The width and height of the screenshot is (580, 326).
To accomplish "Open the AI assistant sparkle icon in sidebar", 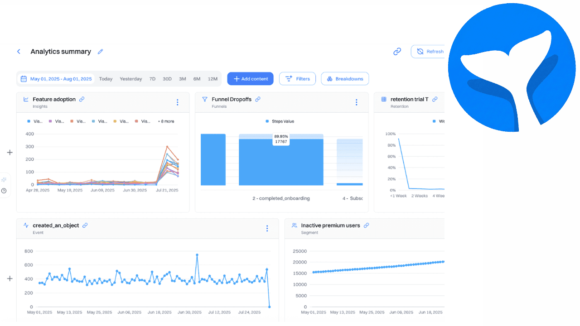I will click(4, 179).
